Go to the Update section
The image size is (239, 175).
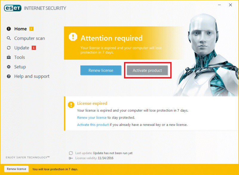pos(22,48)
